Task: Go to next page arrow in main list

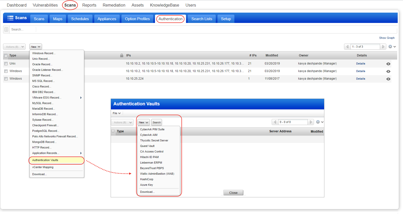Action: point(383,47)
